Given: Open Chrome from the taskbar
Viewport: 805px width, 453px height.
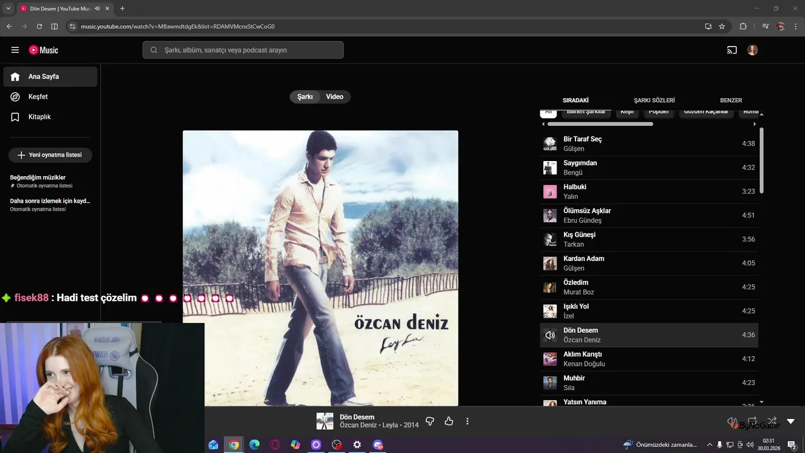Looking at the screenshot, I should point(234,445).
